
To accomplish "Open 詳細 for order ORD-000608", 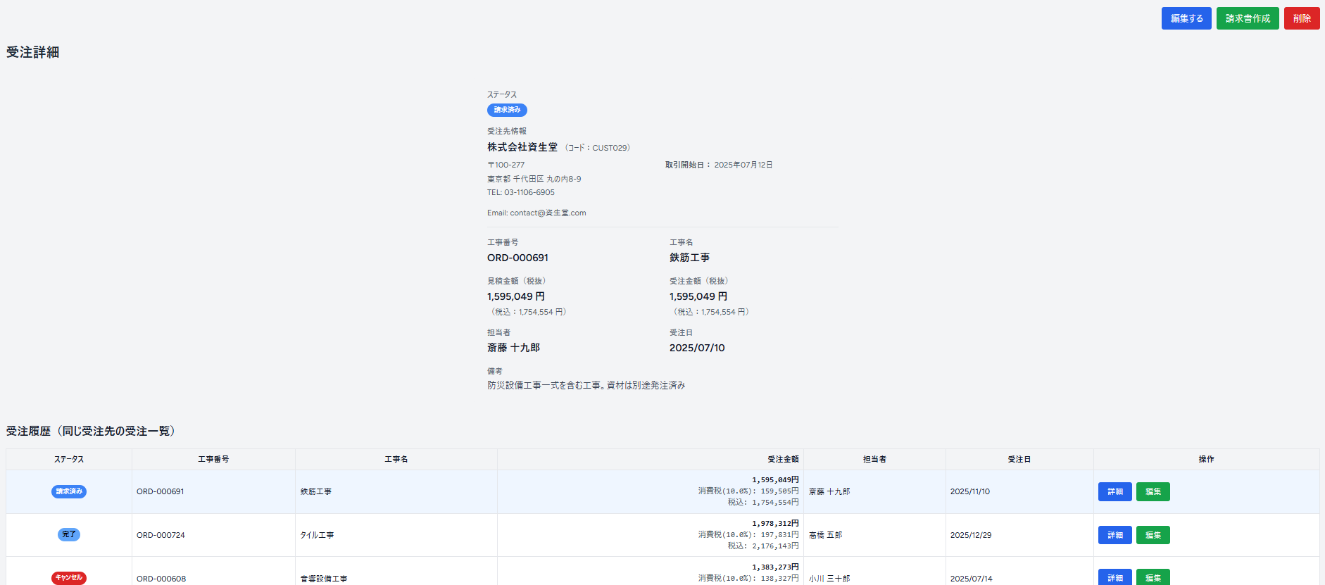I will pyautogui.click(x=1114, y=577).
